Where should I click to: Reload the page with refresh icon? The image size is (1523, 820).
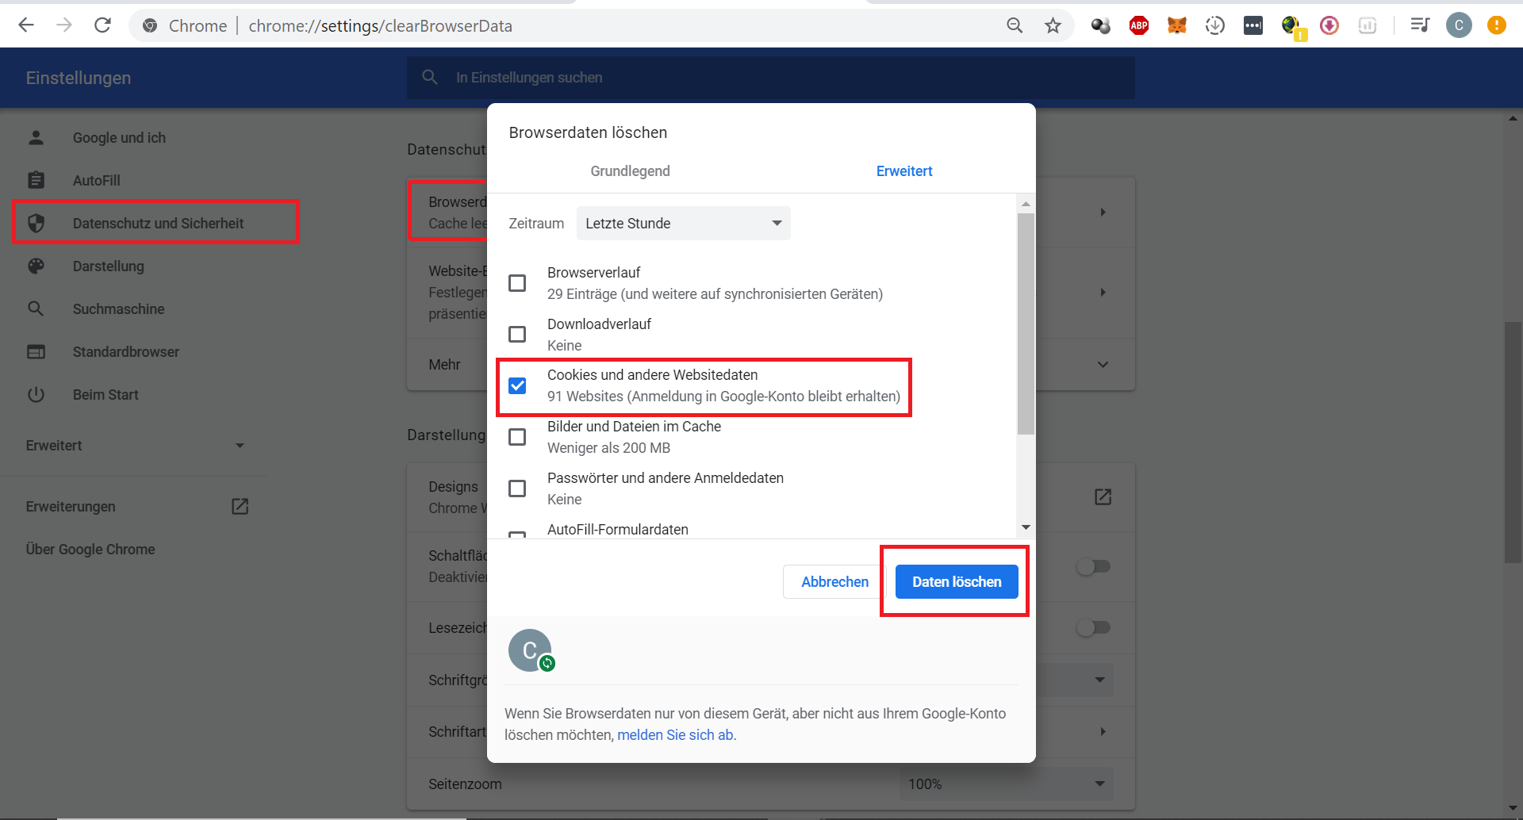click(x=102, y=25)
